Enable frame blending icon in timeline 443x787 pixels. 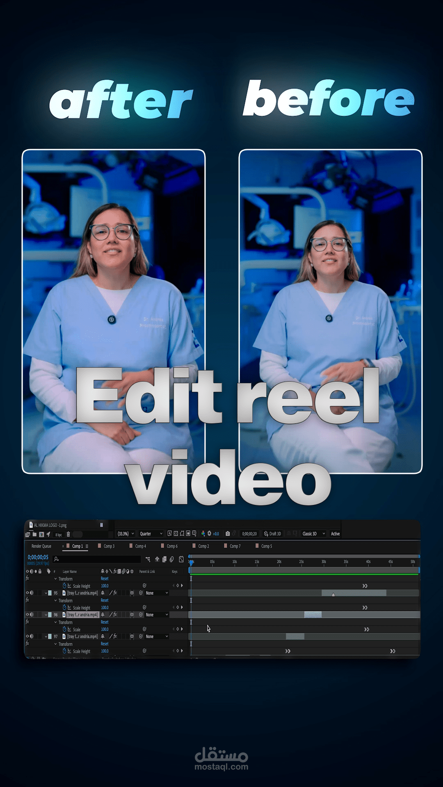[164, 559]
